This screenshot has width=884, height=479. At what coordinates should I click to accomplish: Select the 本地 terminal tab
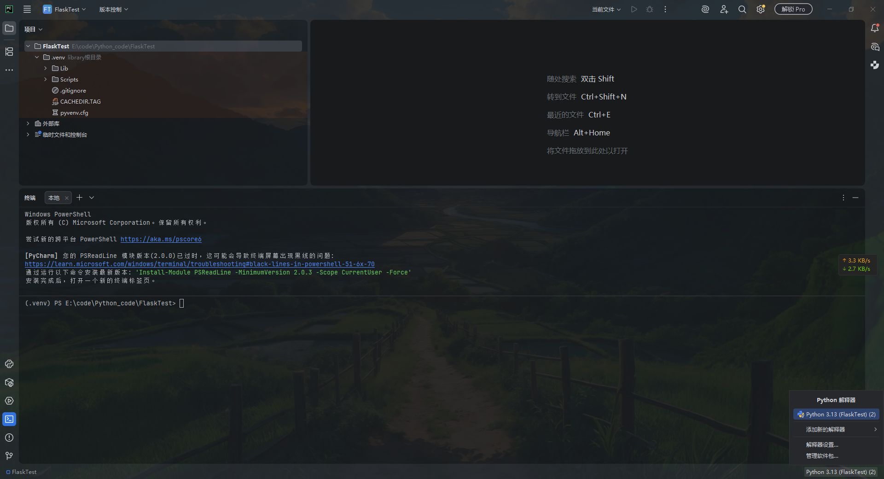click(54, 198)
